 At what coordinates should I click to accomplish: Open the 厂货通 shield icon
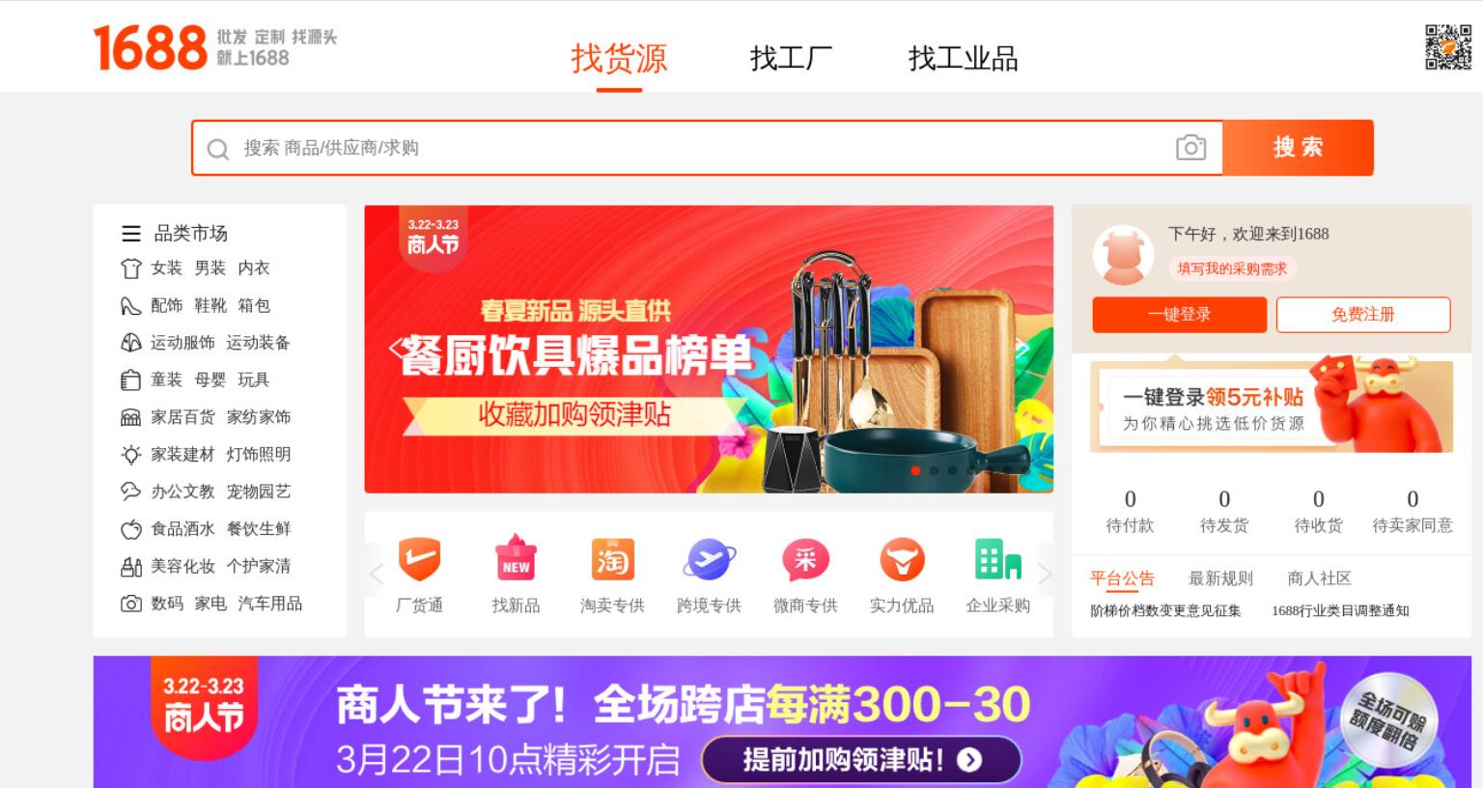[419, 559]
